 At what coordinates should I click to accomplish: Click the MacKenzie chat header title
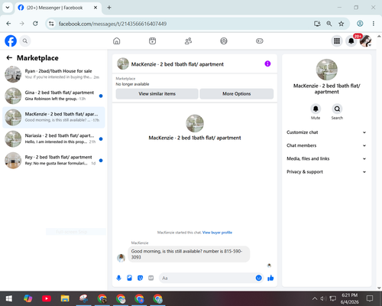coord(177,64)
